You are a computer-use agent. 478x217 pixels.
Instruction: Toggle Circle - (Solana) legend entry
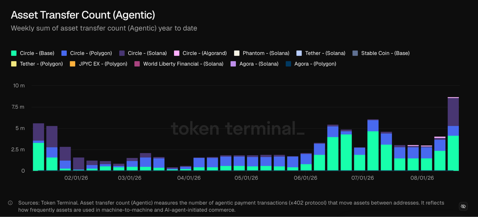click(143, 53)
